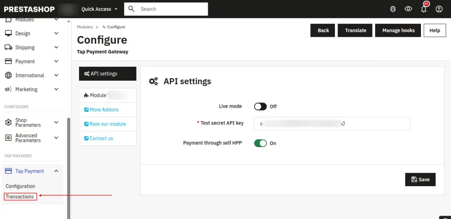Expand the International menu chevron
The height and width of the screenshot is (219, 451).
click(56, 75)
